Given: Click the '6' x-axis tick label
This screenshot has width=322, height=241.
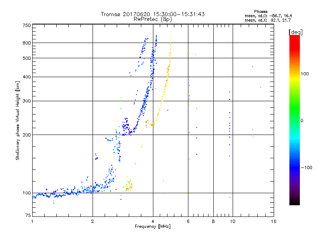Looking at the screenshot, I should click(x=188, y=221).
